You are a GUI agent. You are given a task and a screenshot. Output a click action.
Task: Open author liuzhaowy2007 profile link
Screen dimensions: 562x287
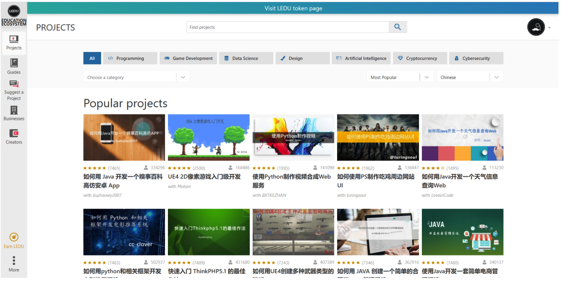tap(107, 195)
